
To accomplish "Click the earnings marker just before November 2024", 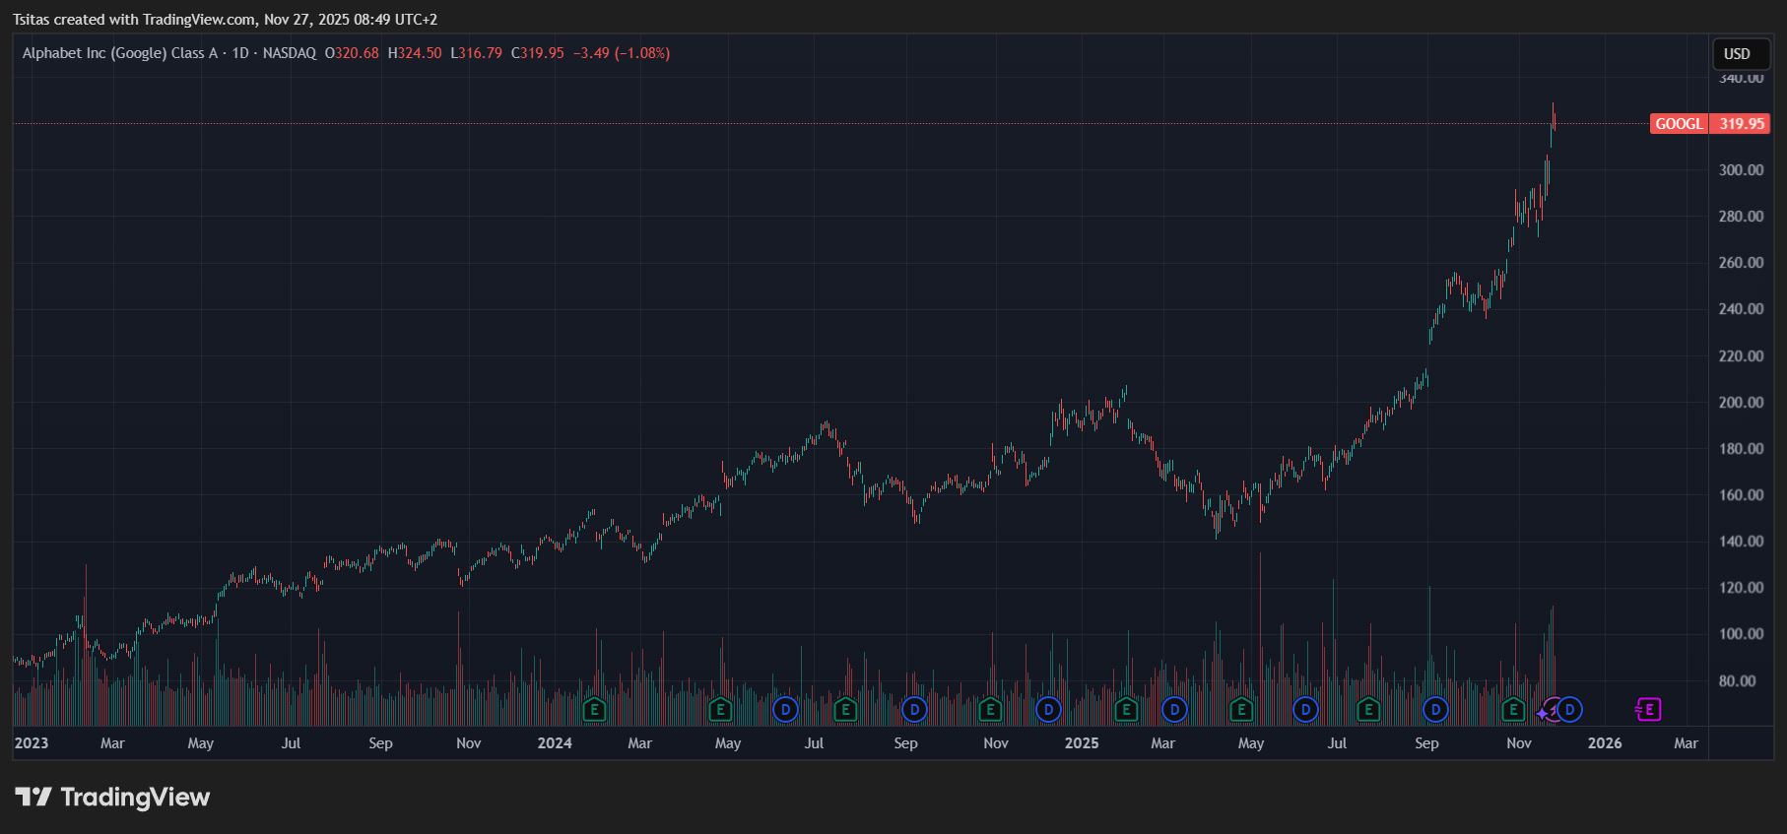I will point(990,709).
